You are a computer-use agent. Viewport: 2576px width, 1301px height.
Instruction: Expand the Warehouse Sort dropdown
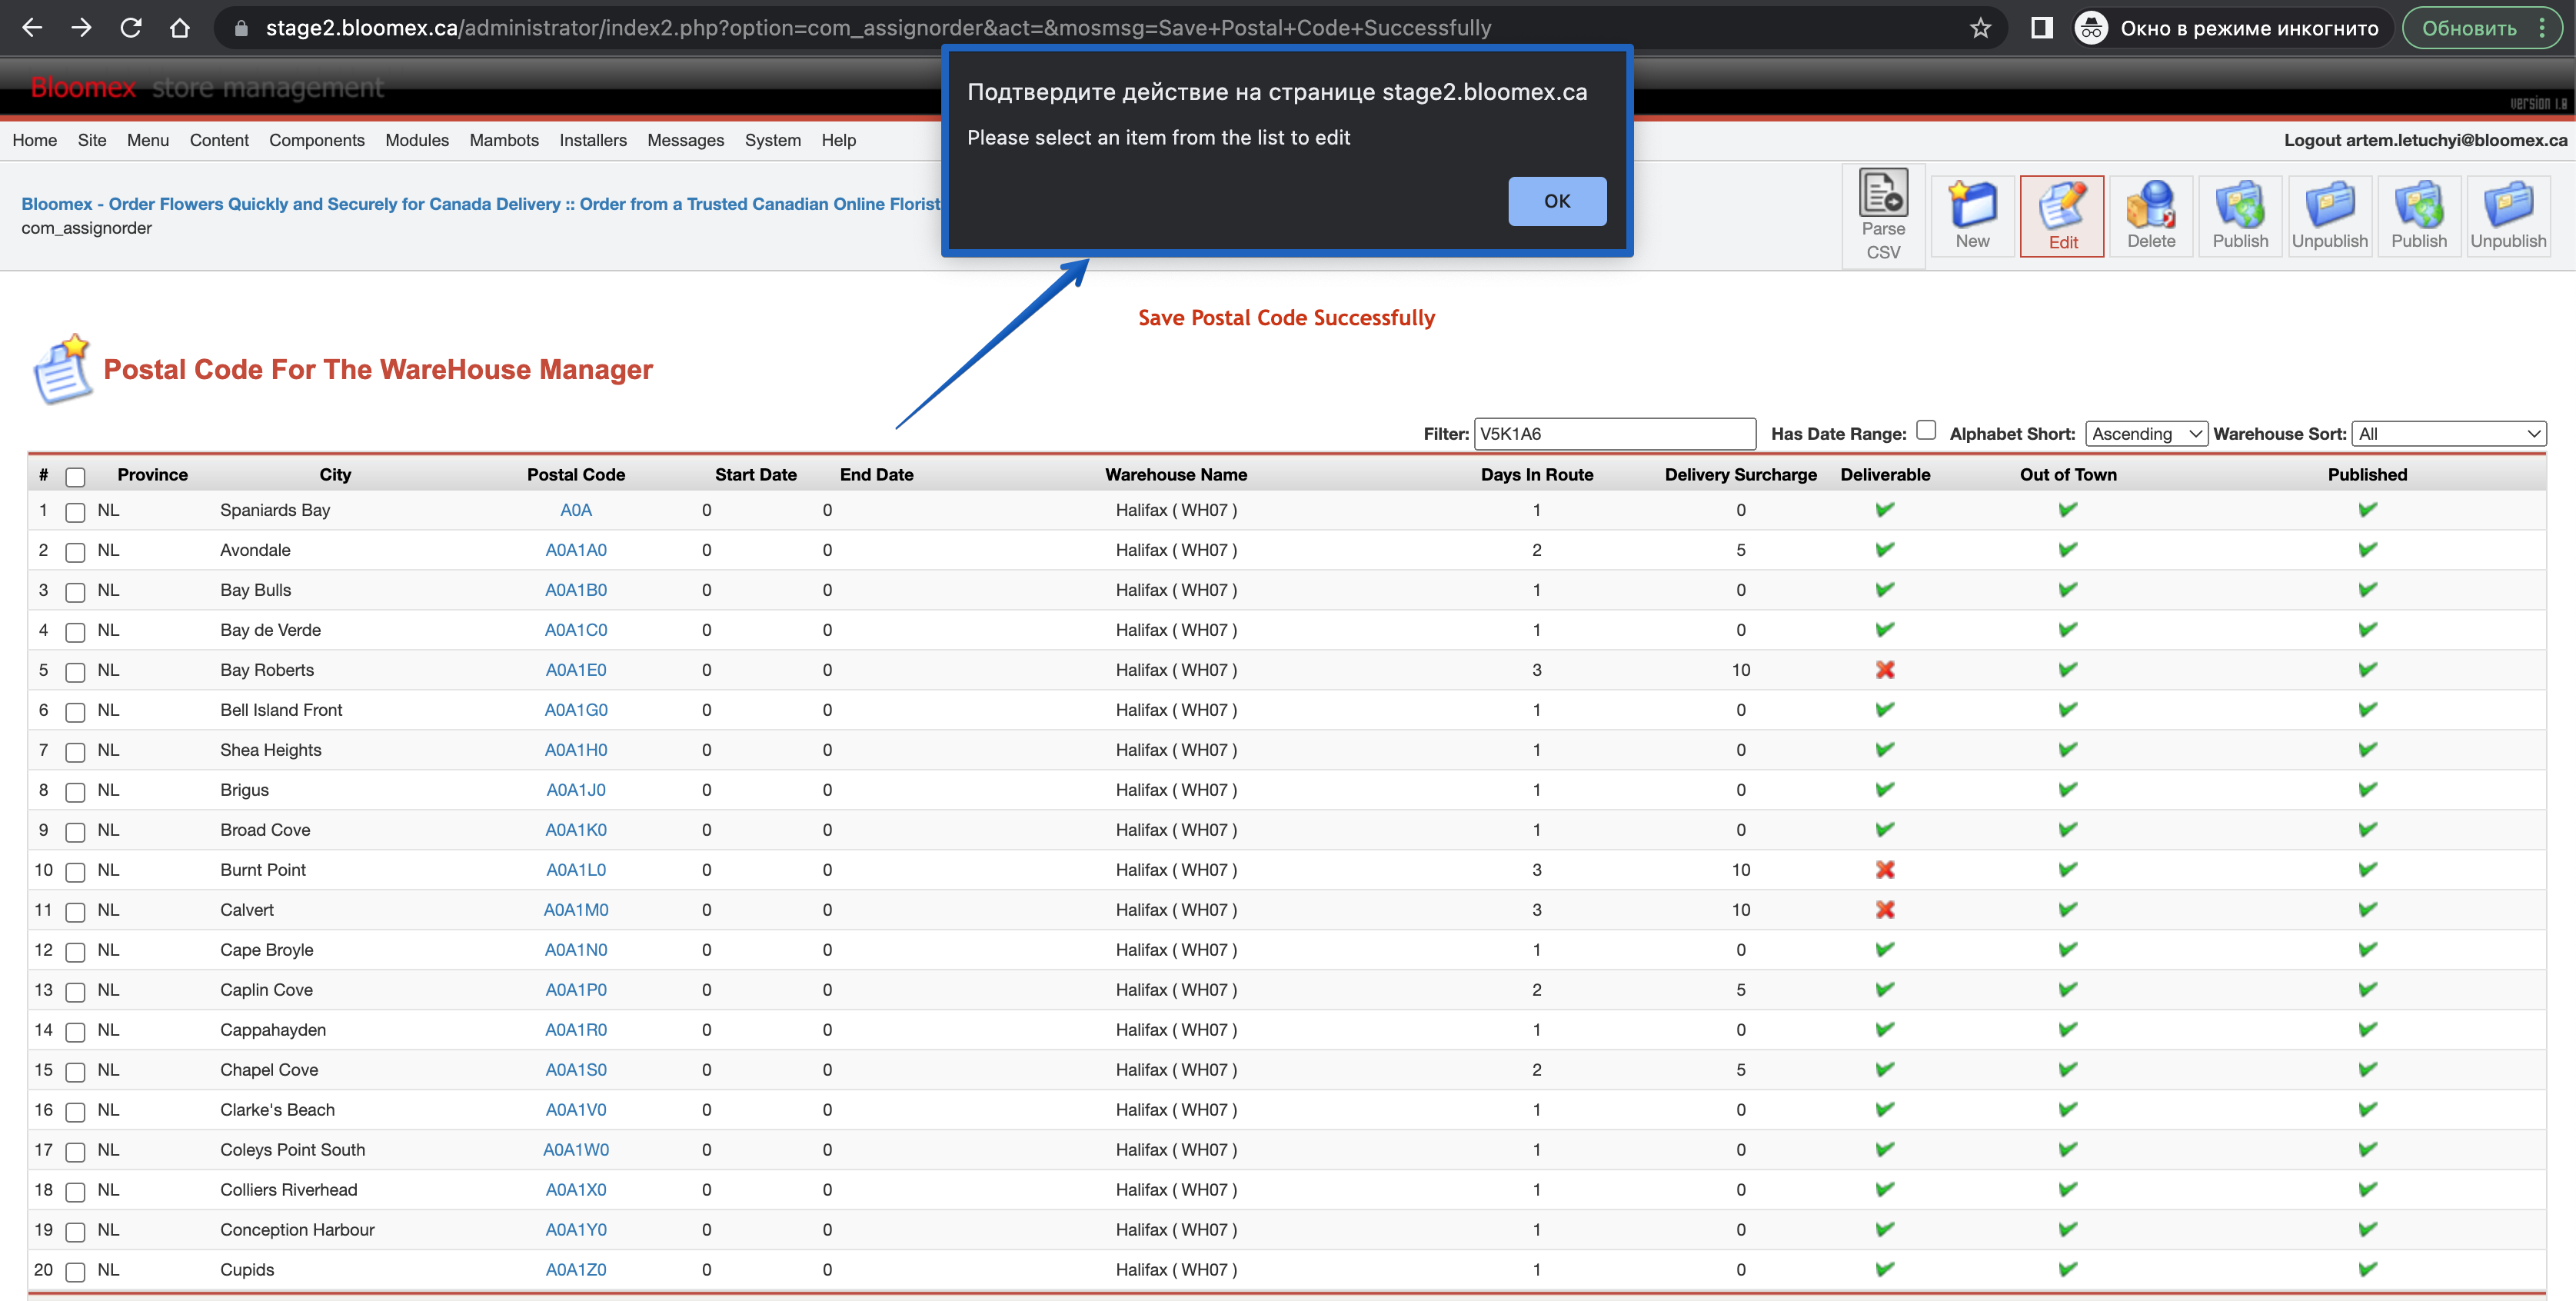(2449, 434)
